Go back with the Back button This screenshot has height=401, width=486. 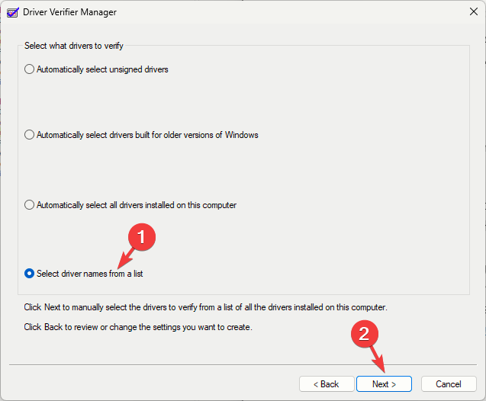click(x=326, y=383)
